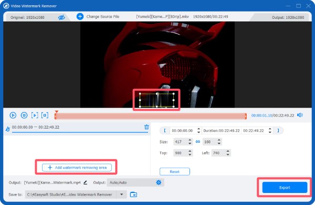
Task: Play the video preview
Action: point(13,115)
